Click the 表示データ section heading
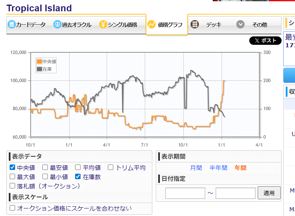Screen dimensions: 295x216 coord(27,156)
